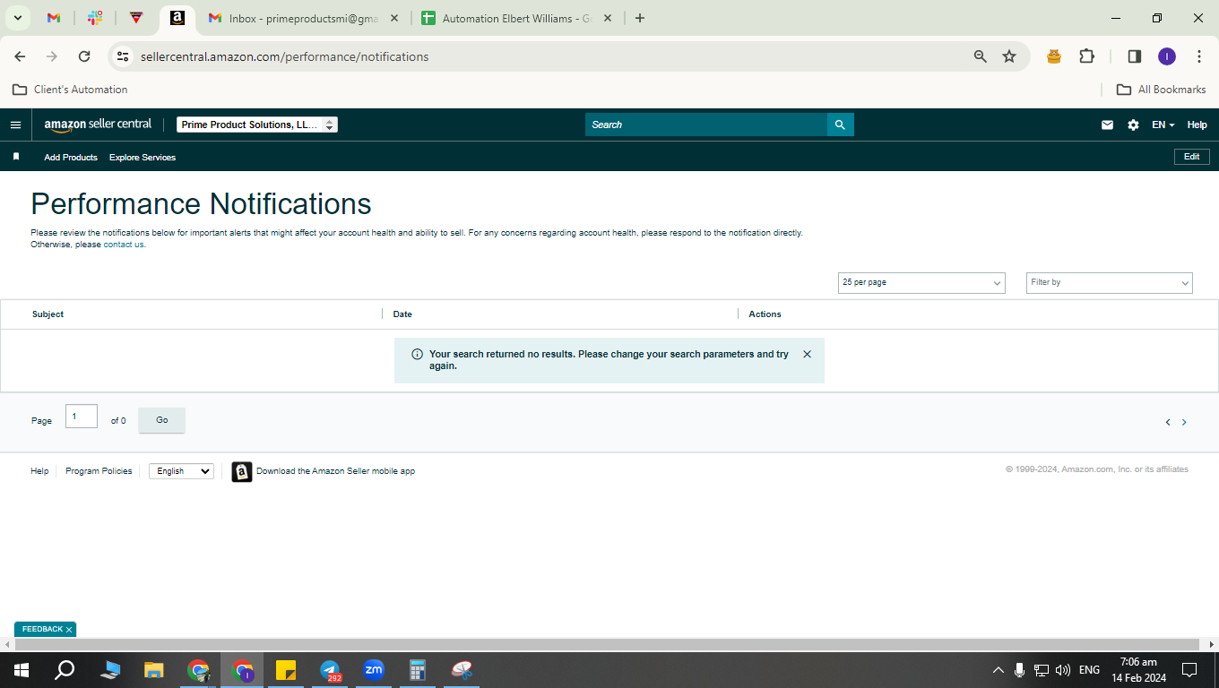Switch to the pinned Gmail tab

pyautogui.click(x=54, y=18)
